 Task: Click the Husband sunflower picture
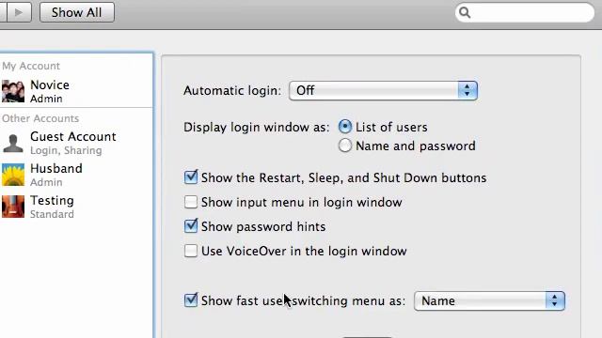click(13, 175)
